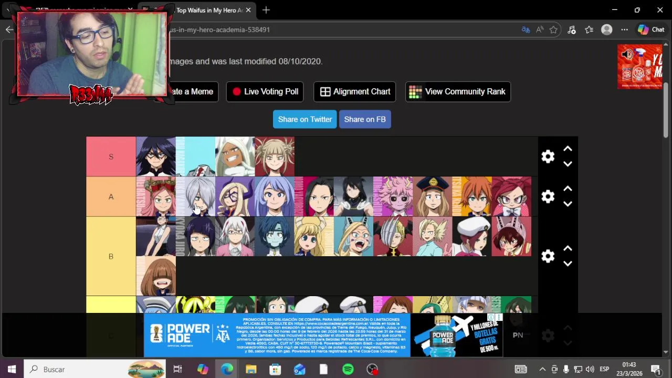Open volume control in system tray
The height and width of the screenshot is (378, 672).
[590, 369]
